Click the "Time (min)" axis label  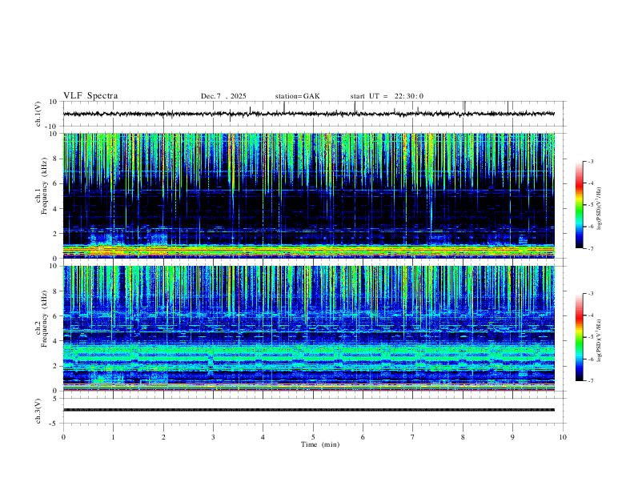pos(320,444)
